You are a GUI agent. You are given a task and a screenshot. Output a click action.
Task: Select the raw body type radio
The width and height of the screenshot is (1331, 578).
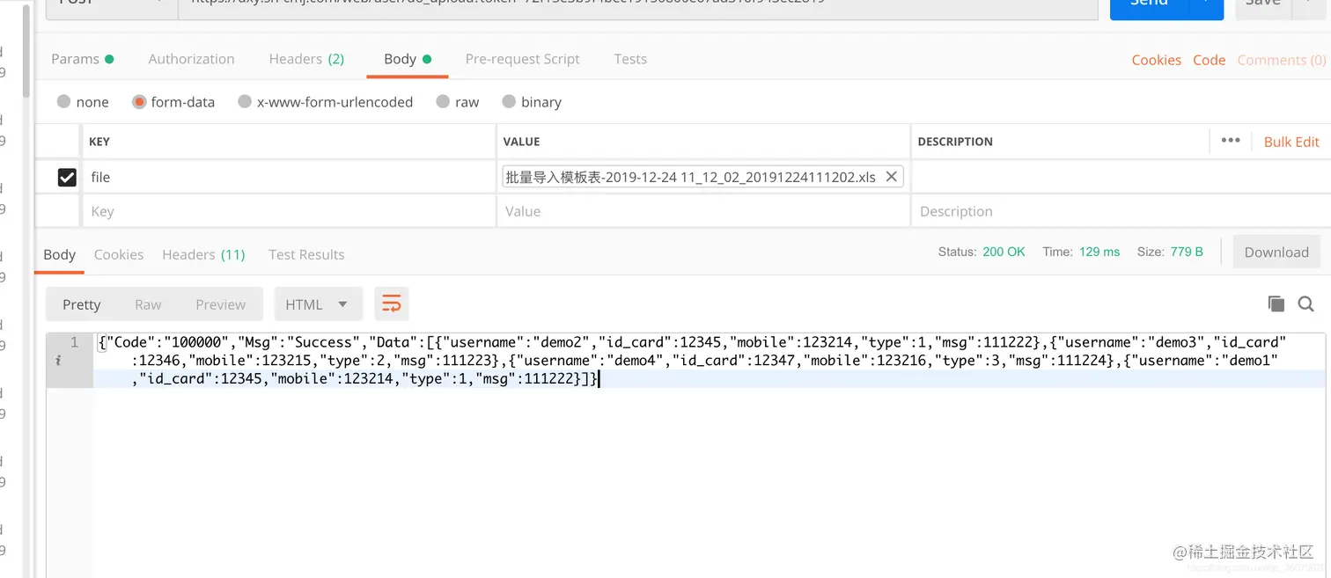pos(443,102)
